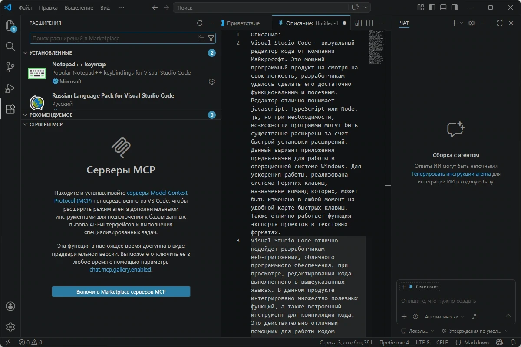Open new chat dropdown chevron
Image resolution: width=521 pixels, height=347 pixels.
[462, 23]
